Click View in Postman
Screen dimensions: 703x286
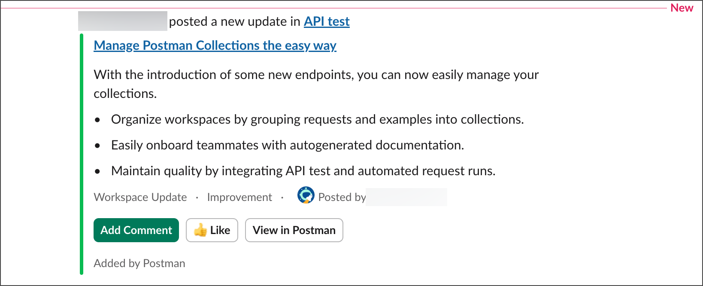pos(294,230)
